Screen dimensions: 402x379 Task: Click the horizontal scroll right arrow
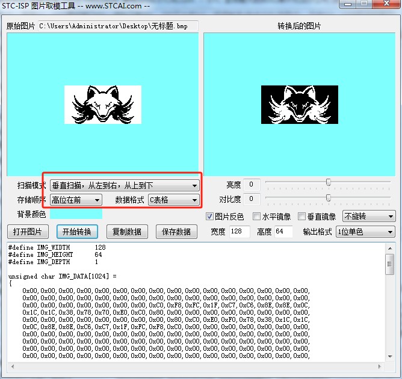pyautogui.click(x=380, y=366)
